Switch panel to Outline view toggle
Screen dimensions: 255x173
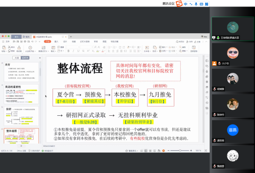(17, 58)
